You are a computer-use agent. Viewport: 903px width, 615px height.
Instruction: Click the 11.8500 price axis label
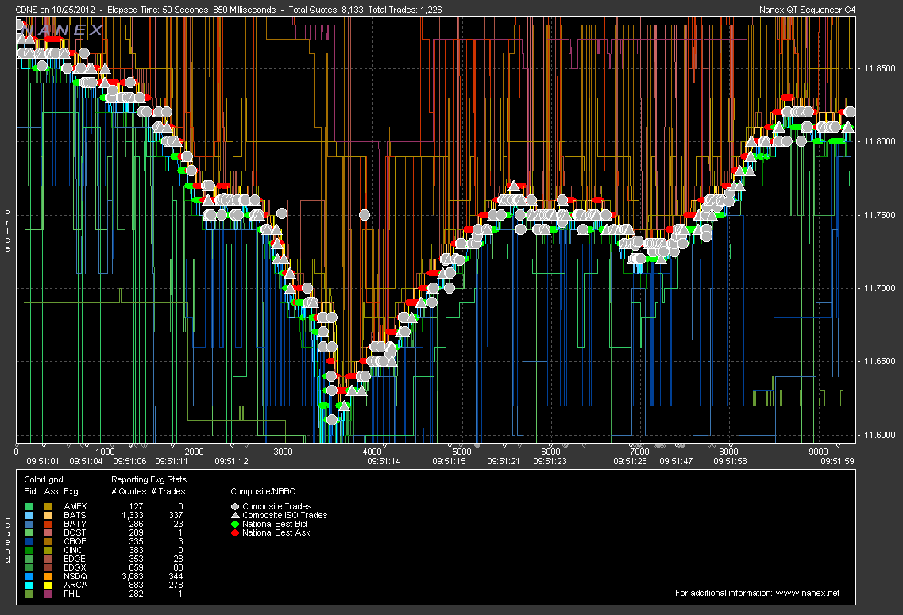click(x=880, y=68)
